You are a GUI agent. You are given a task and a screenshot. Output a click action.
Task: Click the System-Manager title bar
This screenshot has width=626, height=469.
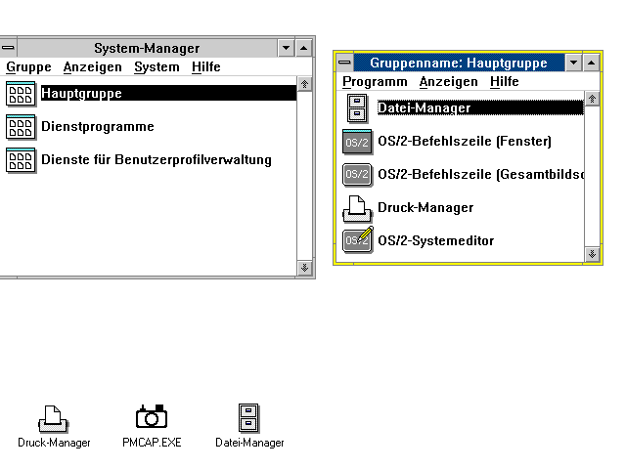(x=147, y=48)
